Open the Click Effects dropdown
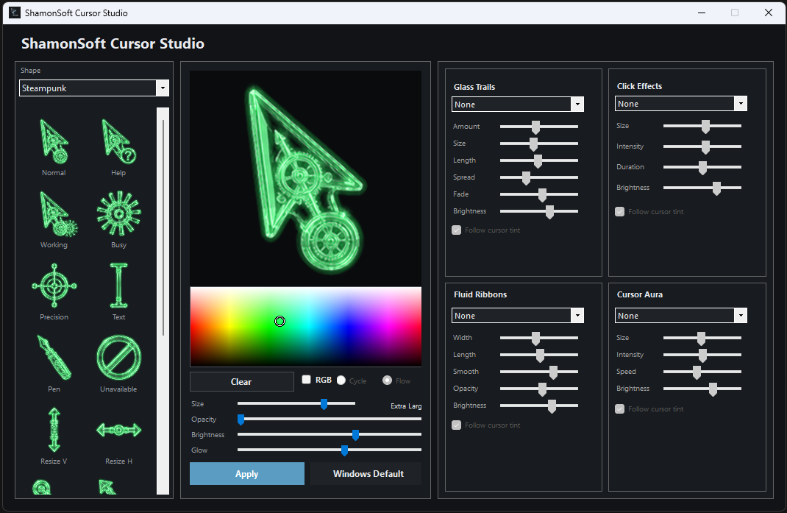 coord(680,104)
